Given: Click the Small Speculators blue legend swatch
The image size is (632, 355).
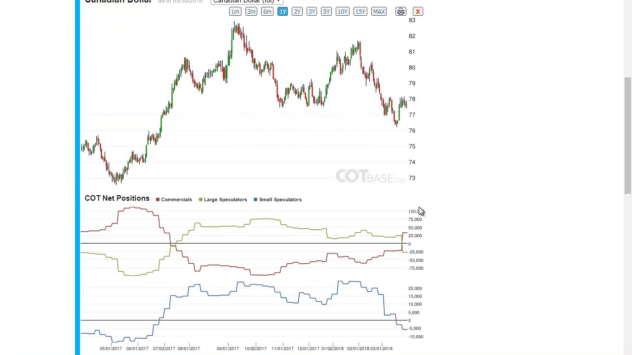Looking at the screenshot, I should point(255,200).
